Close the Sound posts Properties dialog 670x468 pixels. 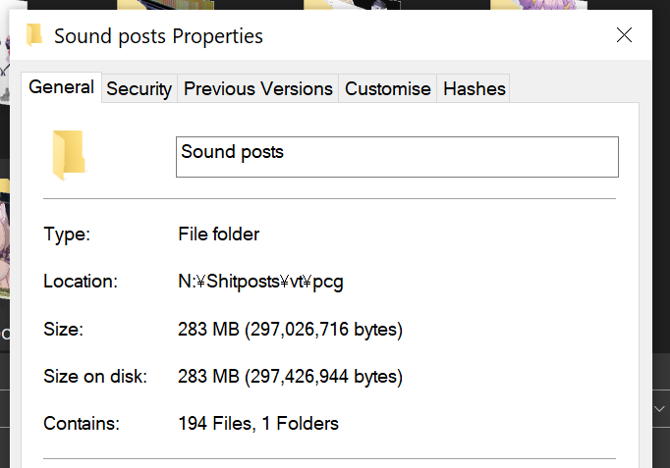[624, 36]
